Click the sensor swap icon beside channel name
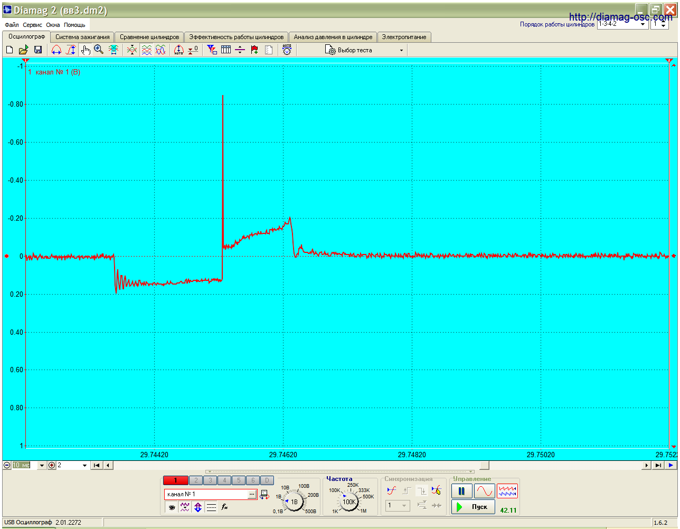 264,495
